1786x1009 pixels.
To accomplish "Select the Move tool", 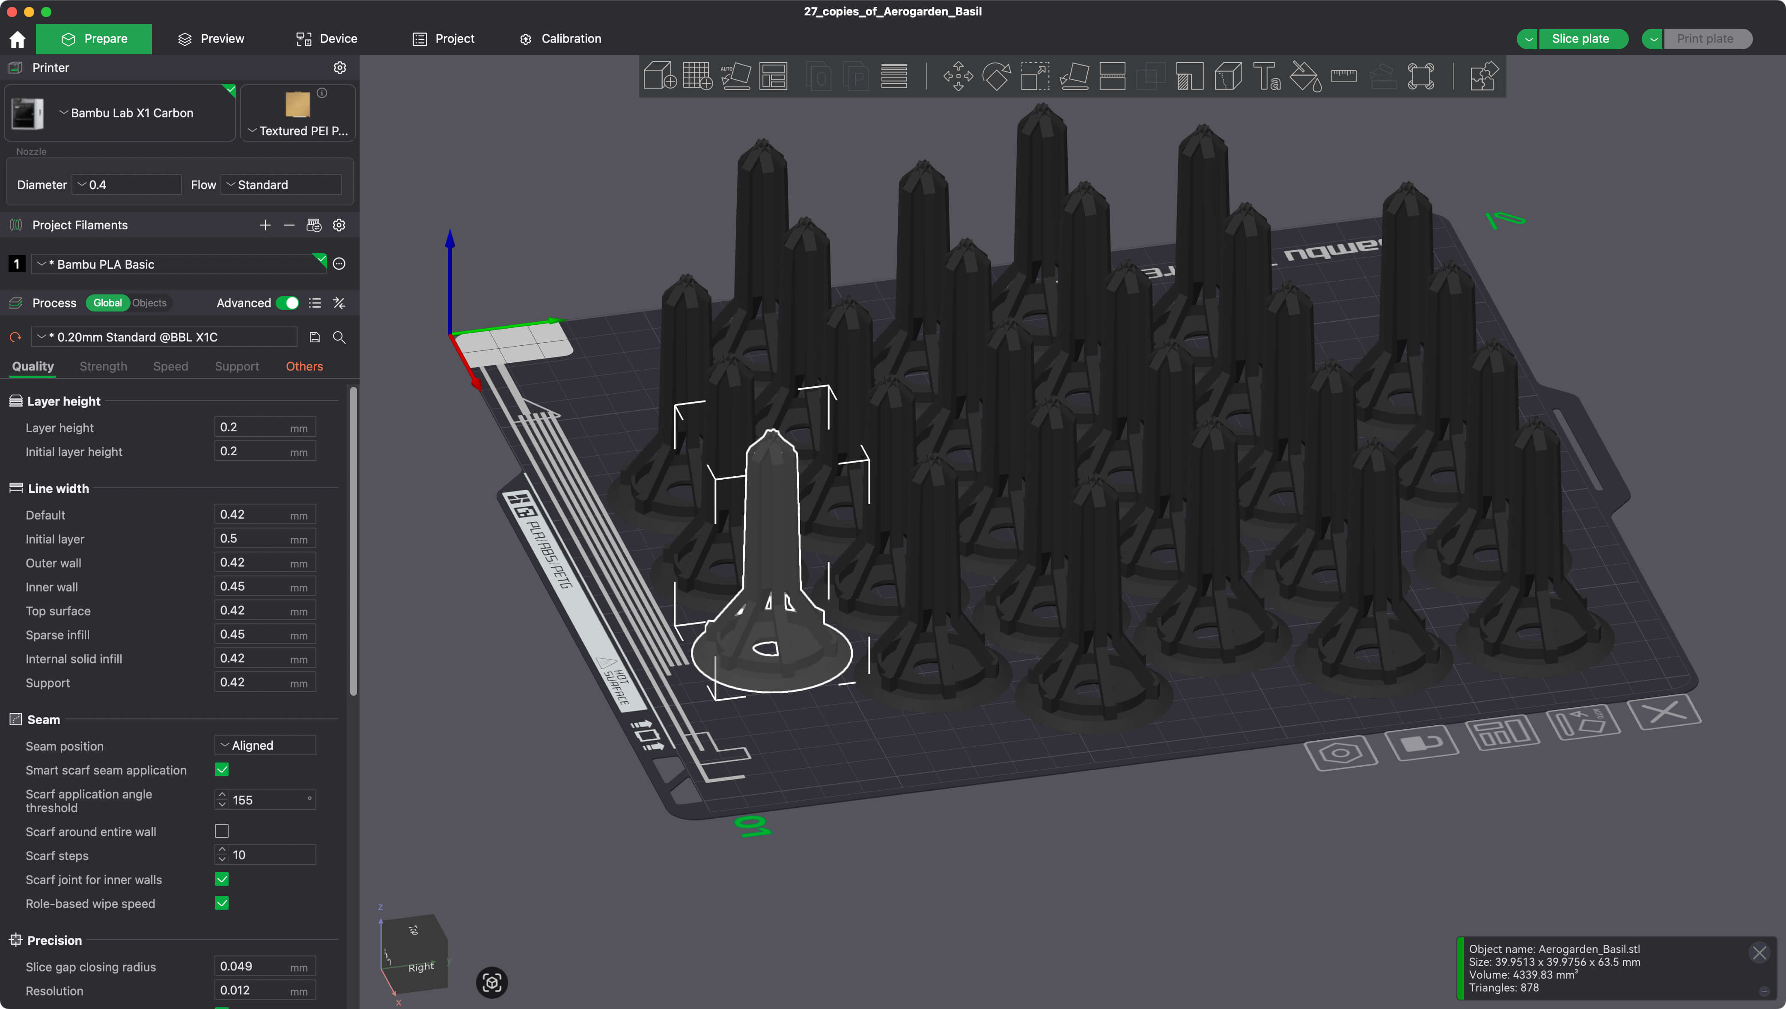I will (x=958, y=76).
